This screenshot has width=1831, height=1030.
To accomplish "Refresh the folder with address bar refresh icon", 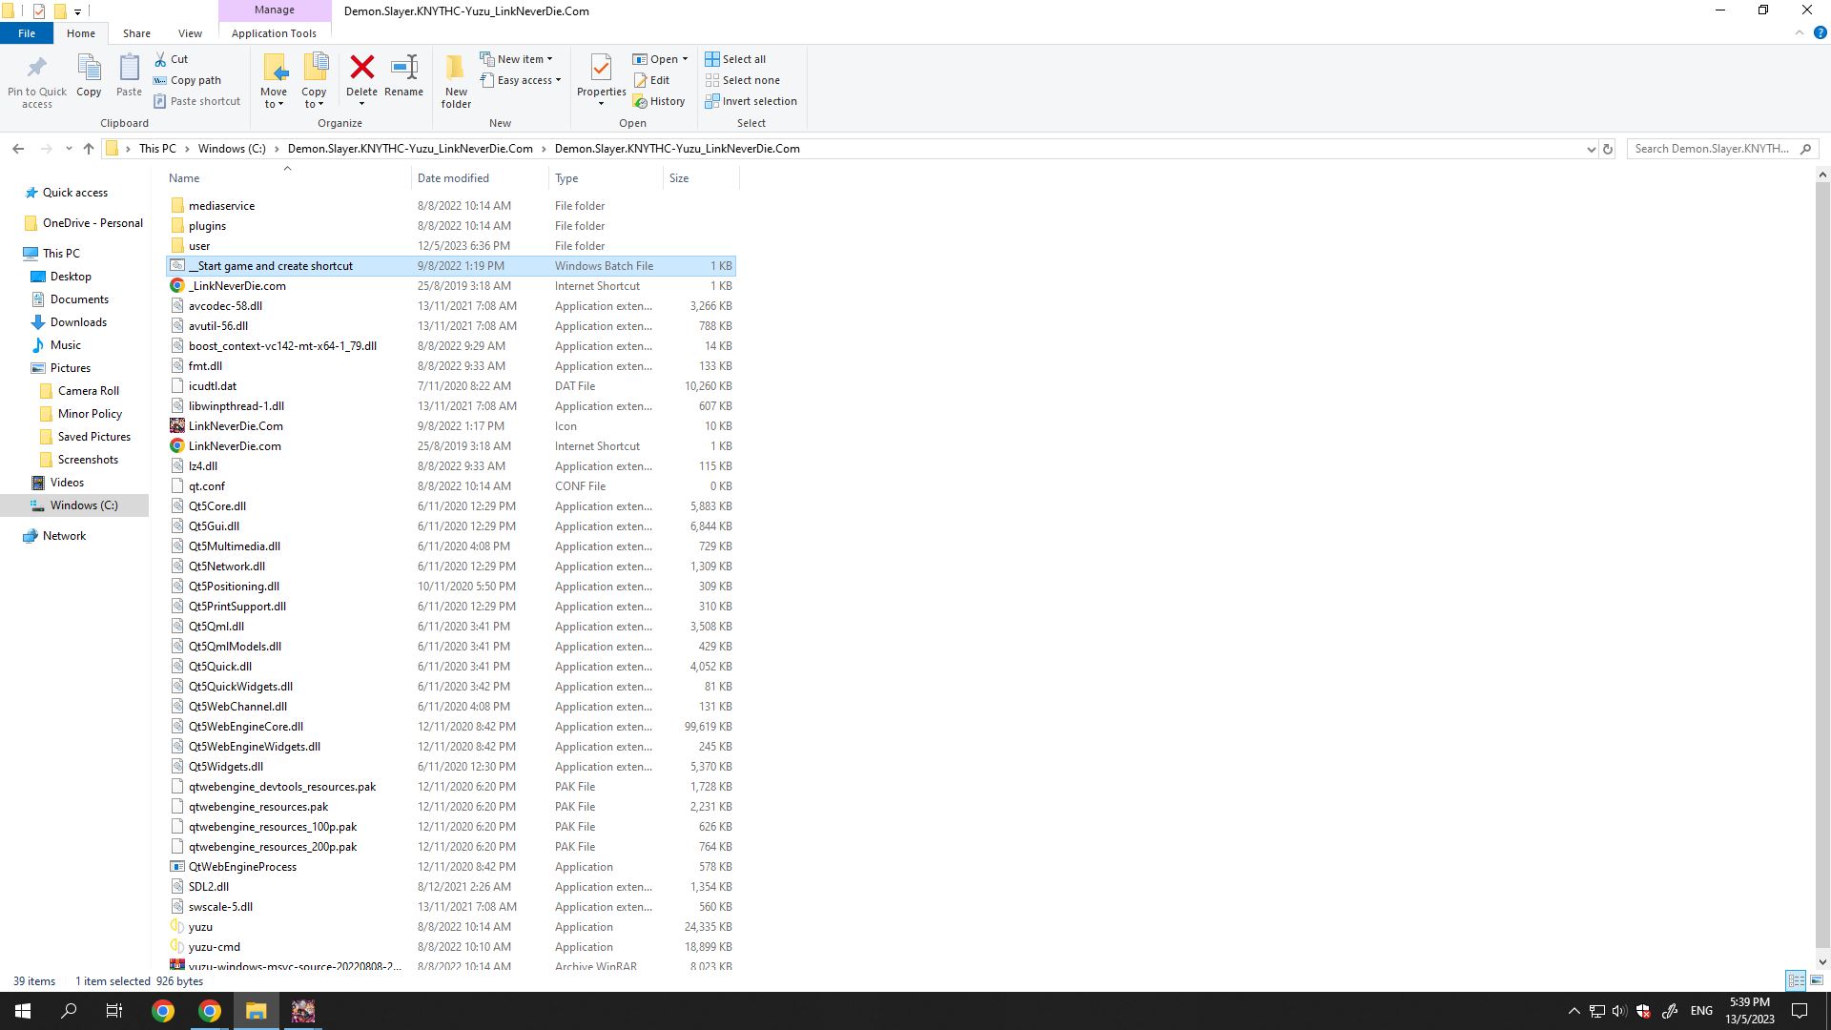I will pyautogui.click(x=1607, y=149).
